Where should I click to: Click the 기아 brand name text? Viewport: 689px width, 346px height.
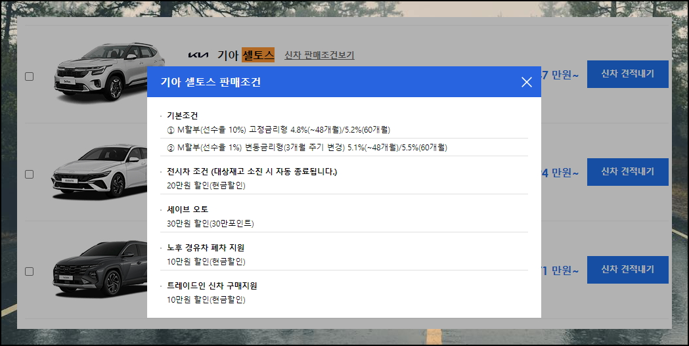[x=228, y=55]
